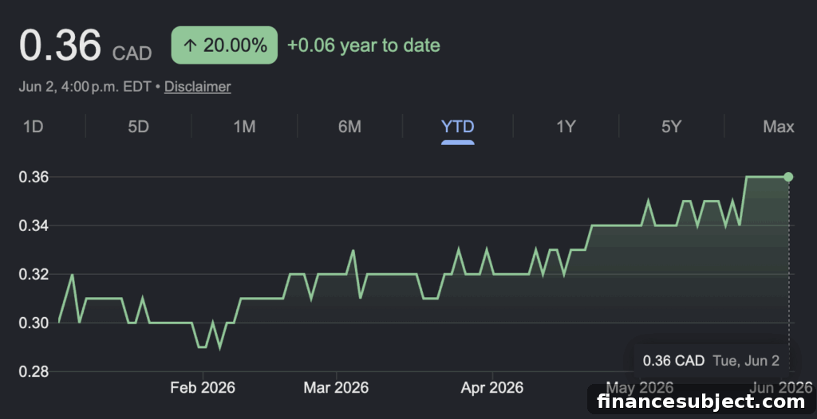
Task: Click the '0.36 CAD Tue, Jun 2' tooltip
Action: pyautogui.click(x=711, y=361)
